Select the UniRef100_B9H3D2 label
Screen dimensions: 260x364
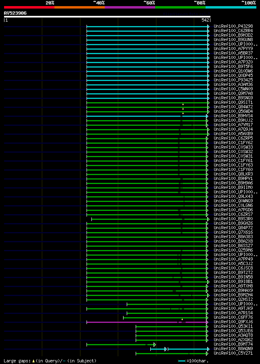click(233, 35)
